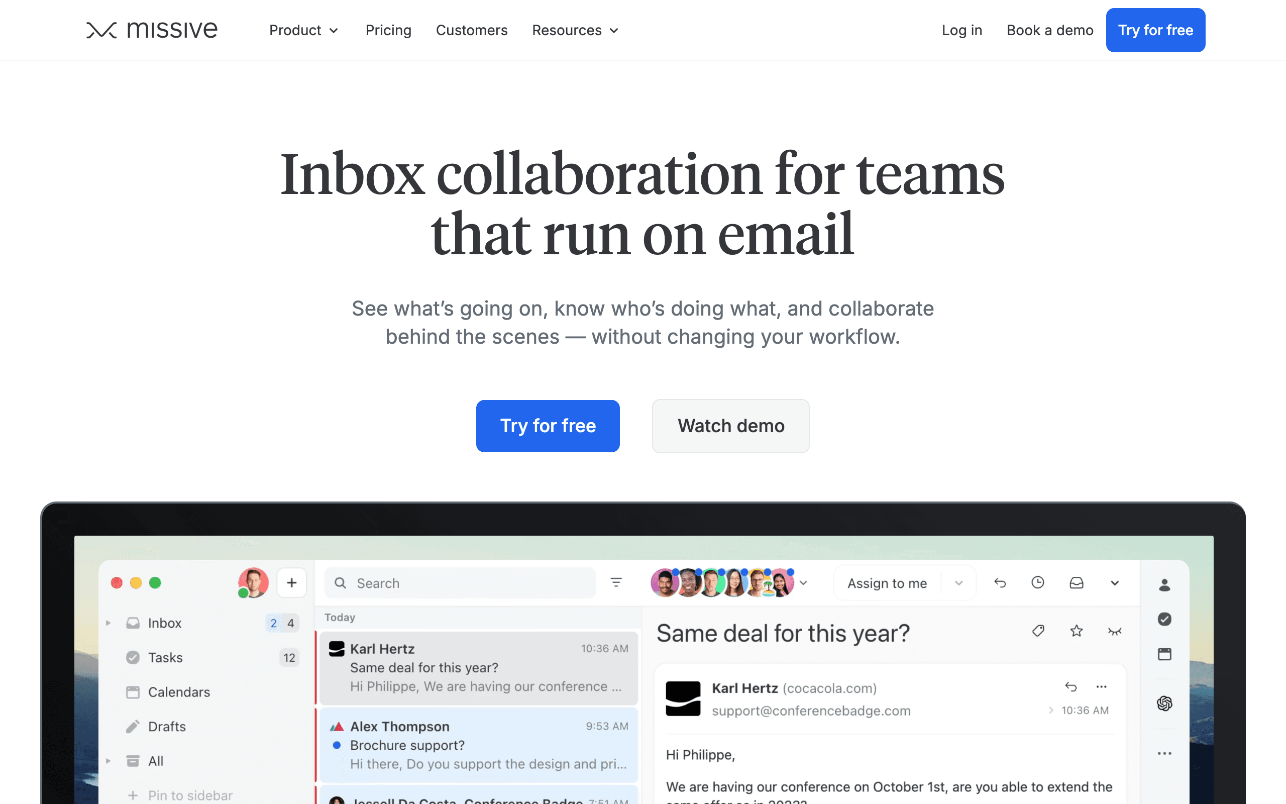Image resolution: width=1286 pixels, height=804 pixels.
Task: Go to the Customers page
Action: pyautogui.click(x=471, y=30)
